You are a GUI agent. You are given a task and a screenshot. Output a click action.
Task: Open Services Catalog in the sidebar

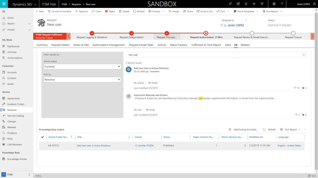click(16, 116)
